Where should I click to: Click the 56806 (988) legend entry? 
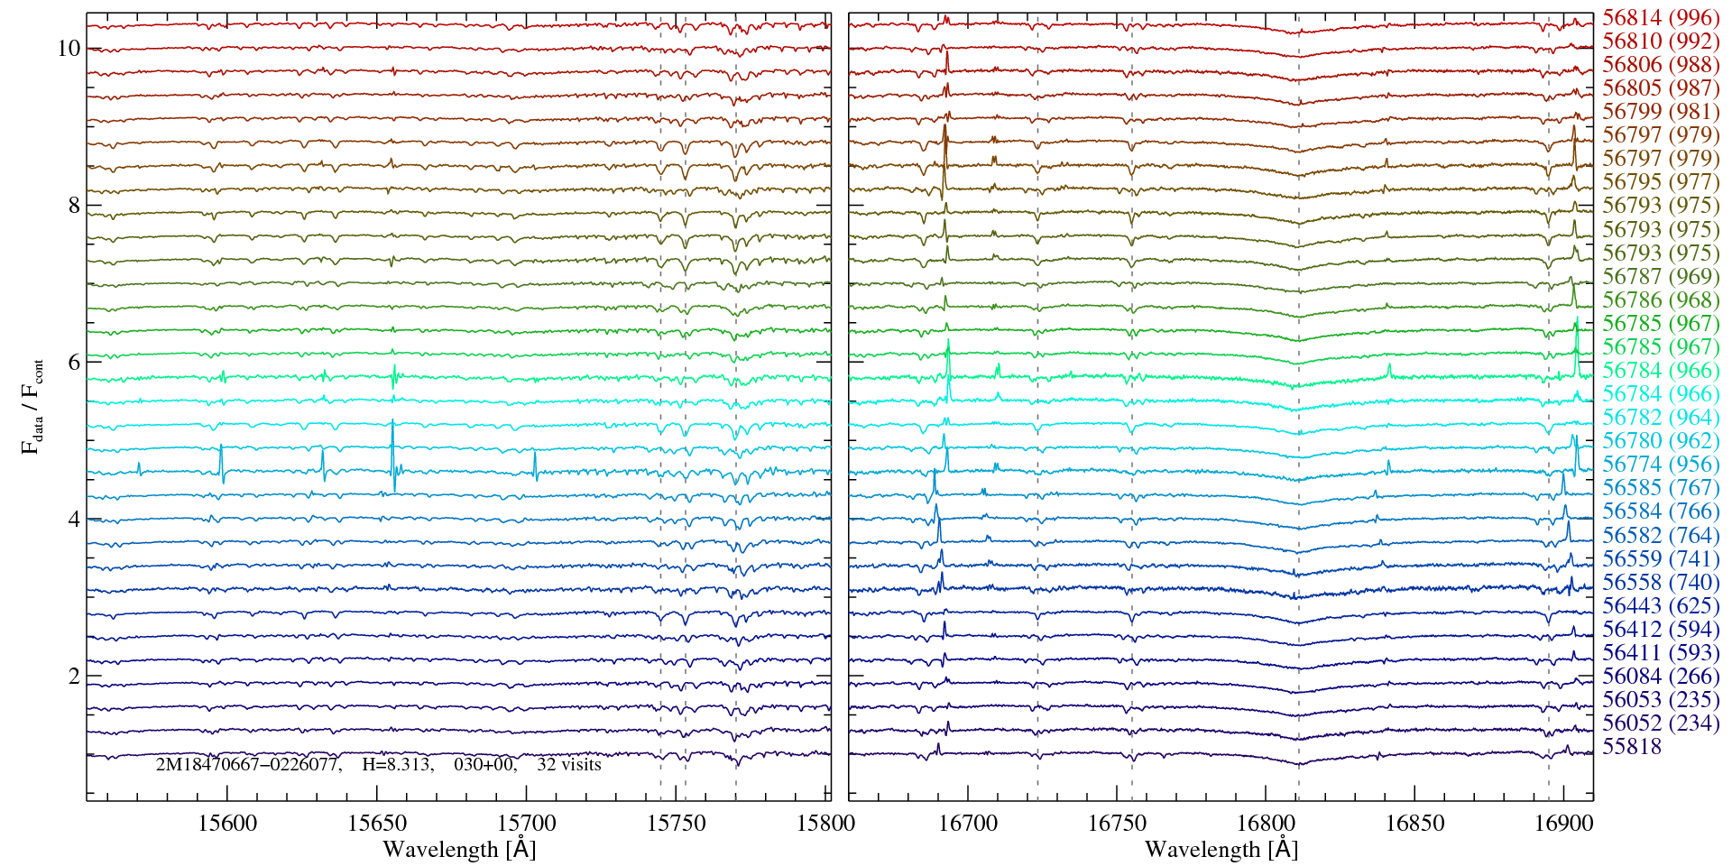[1660, 65]
